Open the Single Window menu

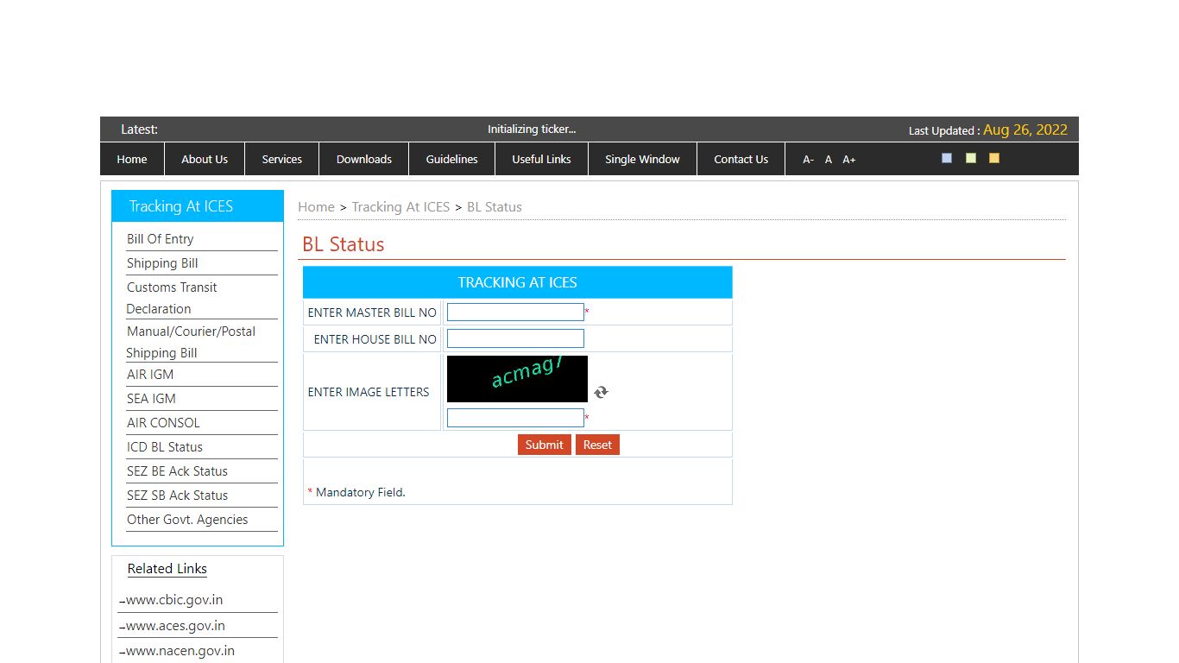(643, 159)
